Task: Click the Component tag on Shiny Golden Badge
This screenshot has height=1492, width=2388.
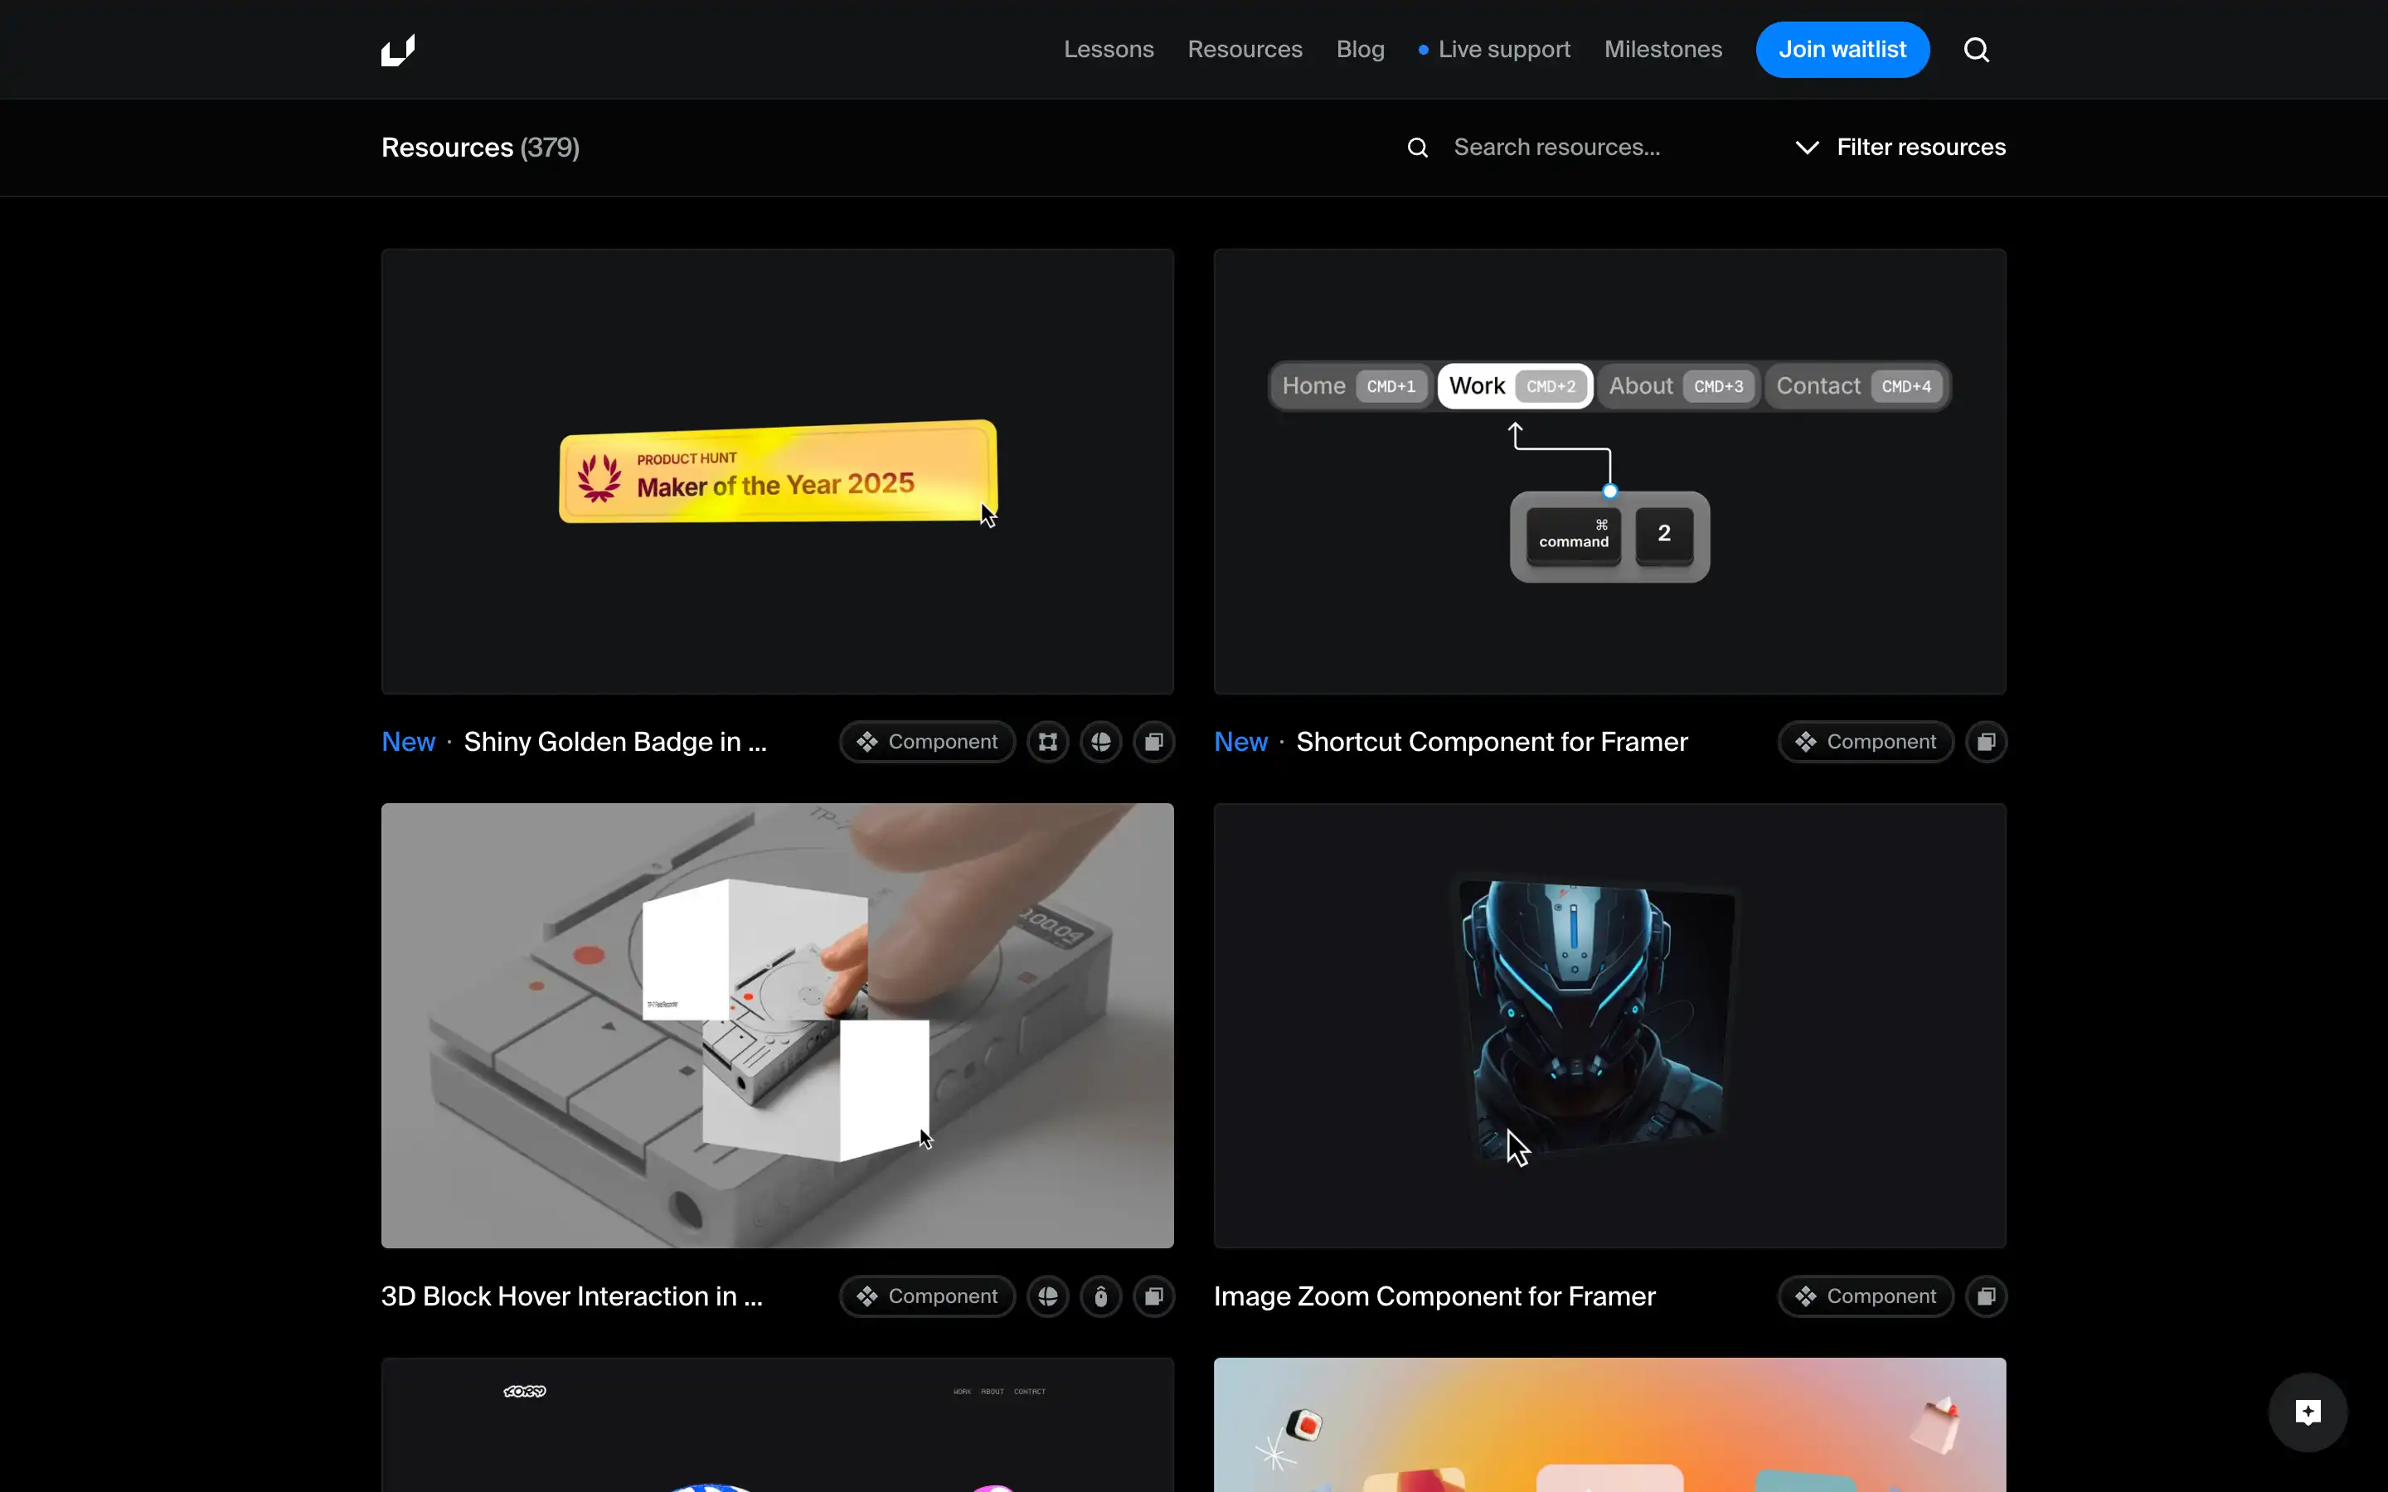Action: pyautogui.click(x=928, y=742)
